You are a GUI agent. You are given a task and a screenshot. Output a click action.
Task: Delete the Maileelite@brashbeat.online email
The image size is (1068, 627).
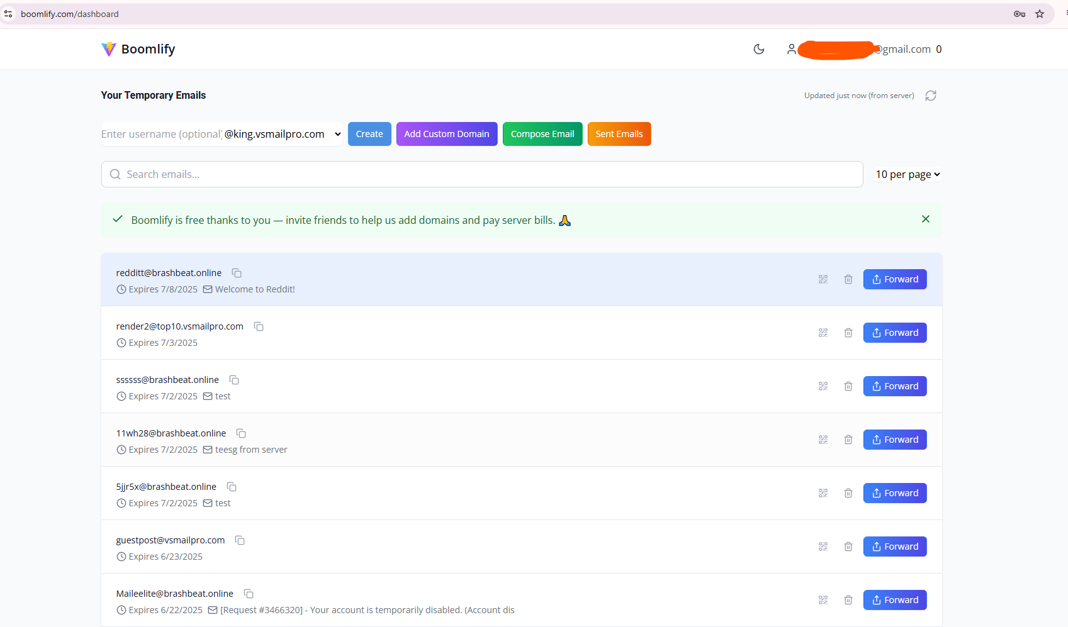(848, 600)
